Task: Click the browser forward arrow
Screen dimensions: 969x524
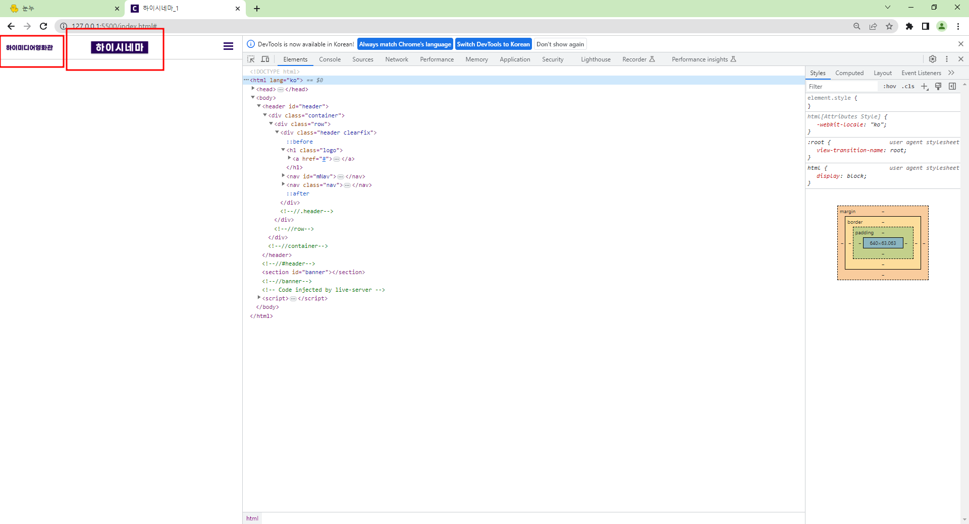Action: pos(27,26)
